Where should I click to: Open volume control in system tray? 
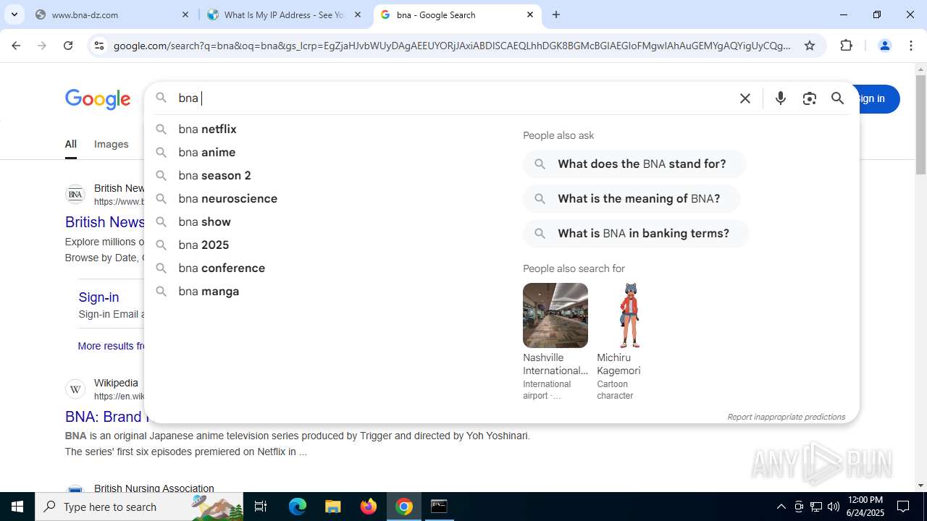(x=834, y=507)
